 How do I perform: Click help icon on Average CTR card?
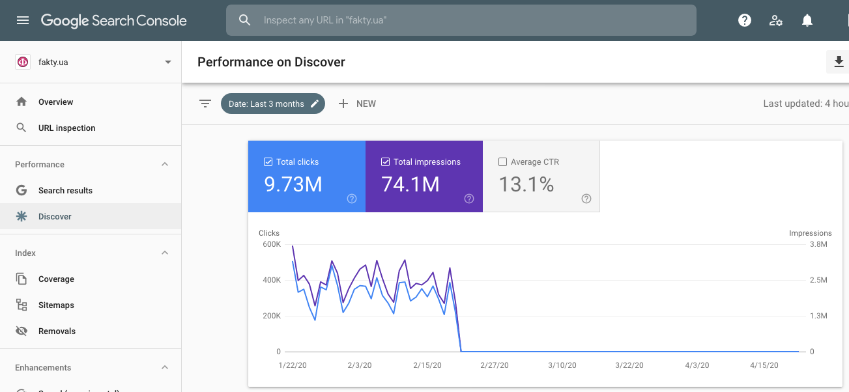pos(586,199)
